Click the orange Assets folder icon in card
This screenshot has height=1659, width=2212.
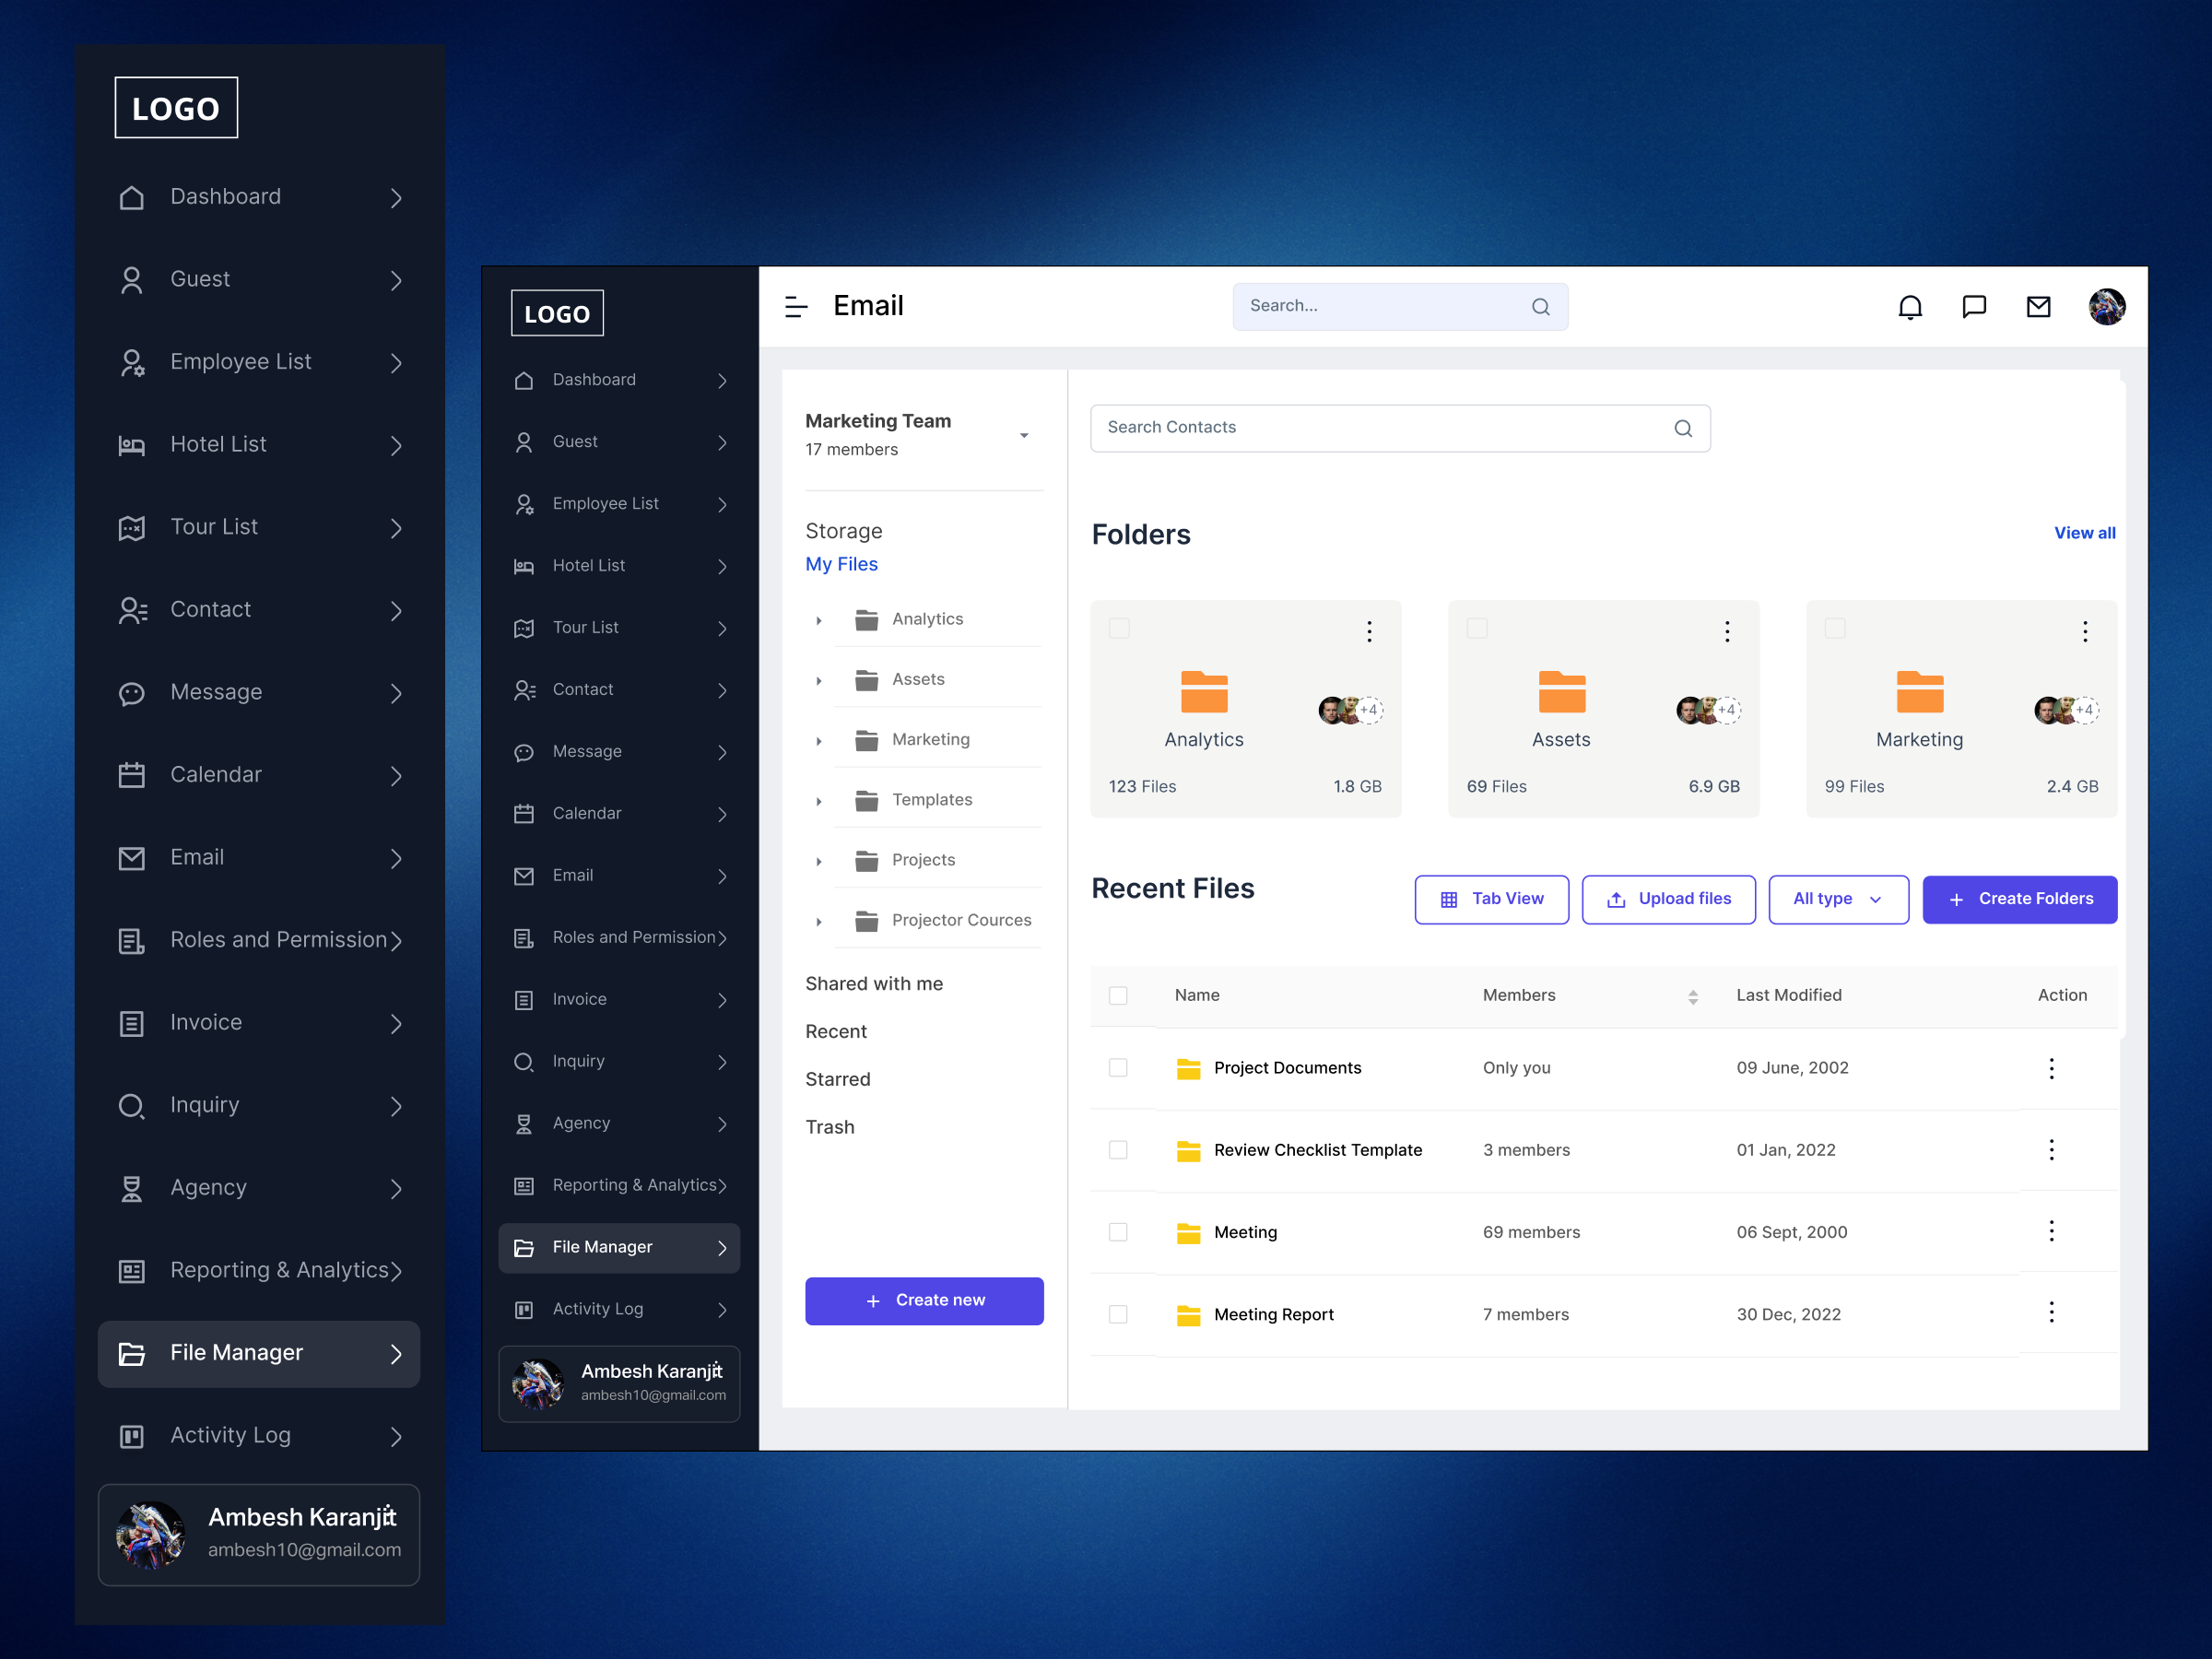pyautogui.click(x=1562, y=691)
